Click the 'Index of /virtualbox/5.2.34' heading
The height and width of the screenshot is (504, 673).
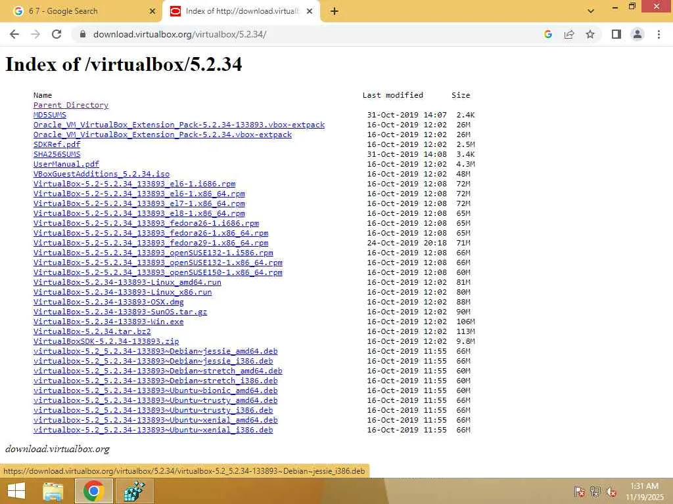[x=124, y=64]
